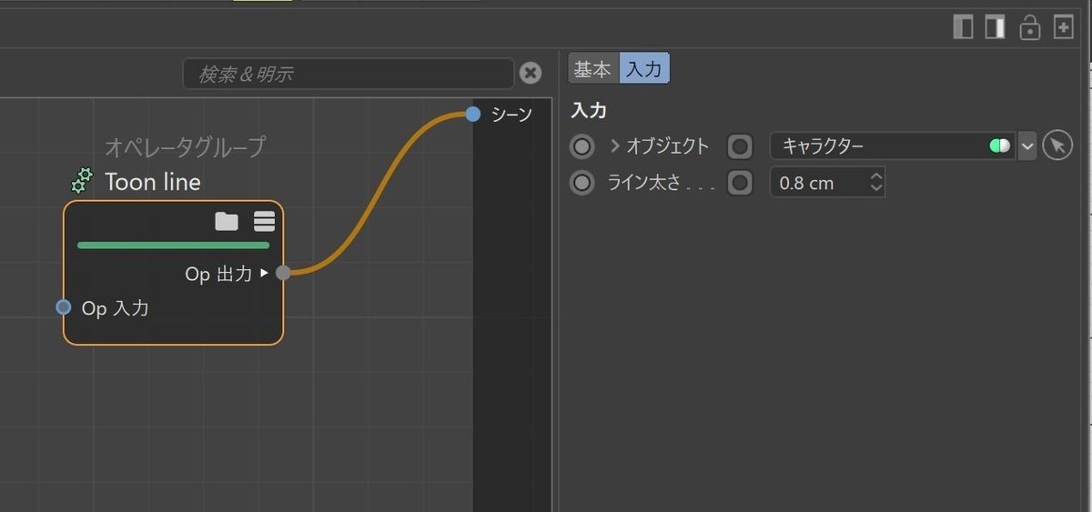Click the Op 入力 input port
The width and height of the screenshot is (1092, 512).
[63, 307]
